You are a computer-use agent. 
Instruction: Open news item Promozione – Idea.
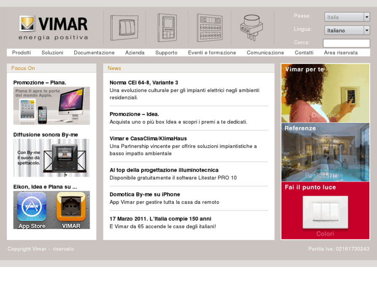coord(134,114)
